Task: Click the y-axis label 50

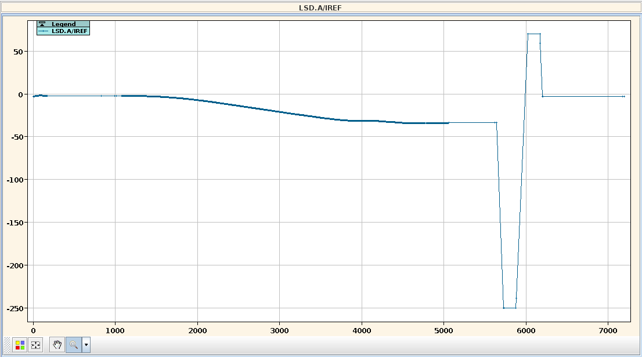Action: point(20,52)
